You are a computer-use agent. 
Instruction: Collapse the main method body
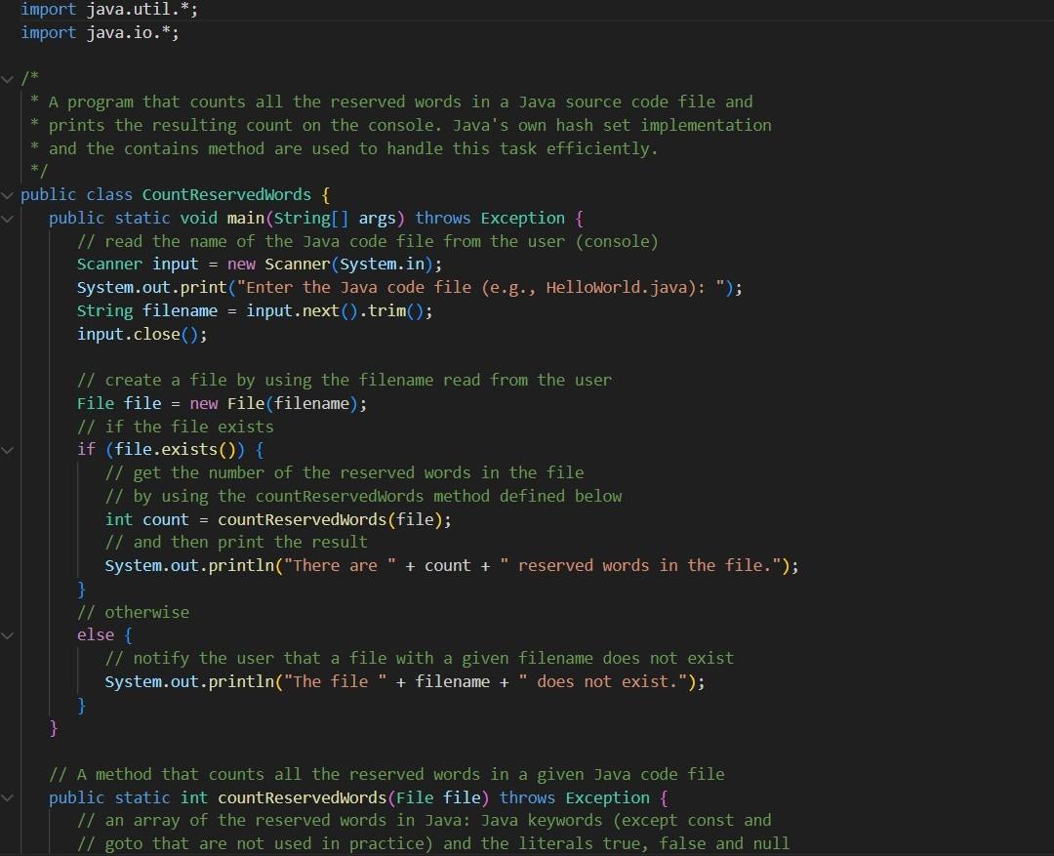[8, 218]
